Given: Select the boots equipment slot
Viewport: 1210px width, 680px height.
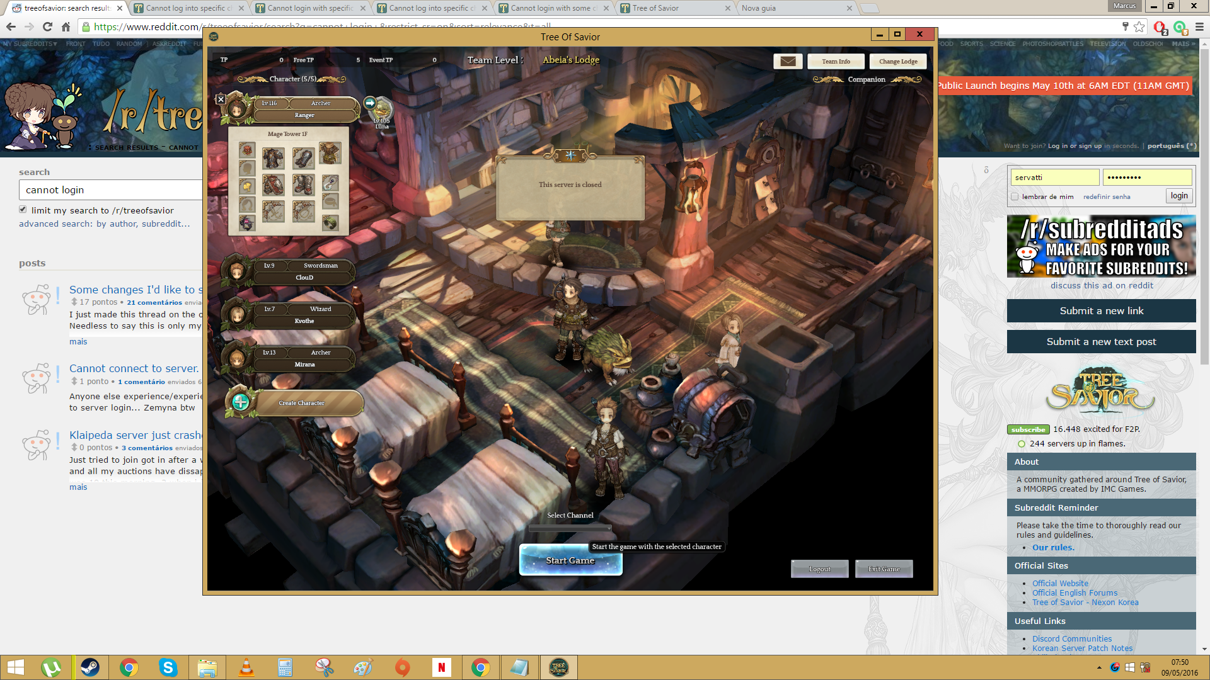Looking at the screenshot, I should 303,184.
